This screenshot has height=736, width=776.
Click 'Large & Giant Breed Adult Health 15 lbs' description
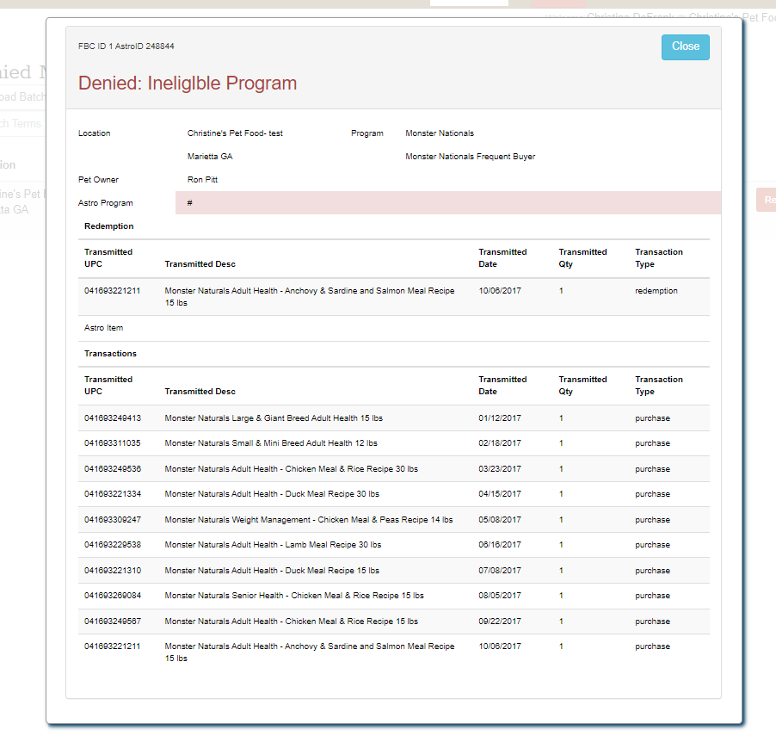point(274,418)
